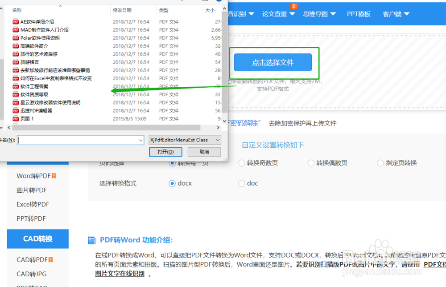
Task: Click the horizontal scrollbar in the file dialog
Action: tap(107, 127)
